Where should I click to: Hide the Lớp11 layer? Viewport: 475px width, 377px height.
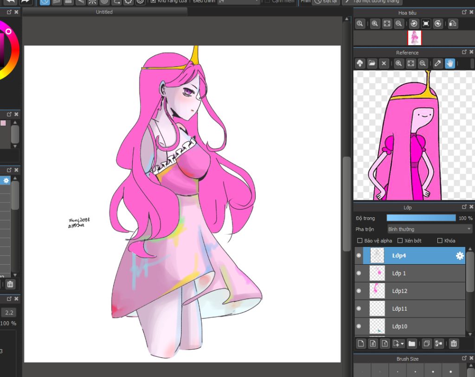tap(359, 308)
